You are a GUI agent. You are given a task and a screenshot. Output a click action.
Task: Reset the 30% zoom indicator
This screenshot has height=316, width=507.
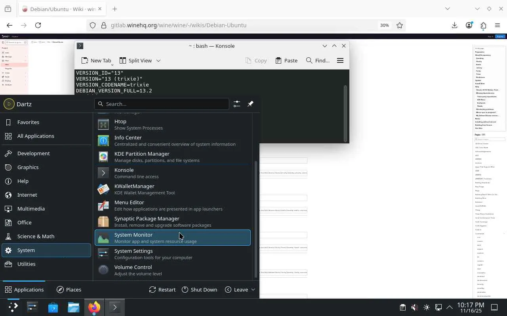[x=384, y=25]
